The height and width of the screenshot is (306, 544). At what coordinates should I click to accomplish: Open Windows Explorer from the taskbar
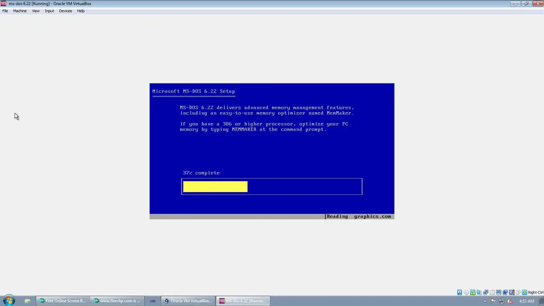tap(27, 301)
